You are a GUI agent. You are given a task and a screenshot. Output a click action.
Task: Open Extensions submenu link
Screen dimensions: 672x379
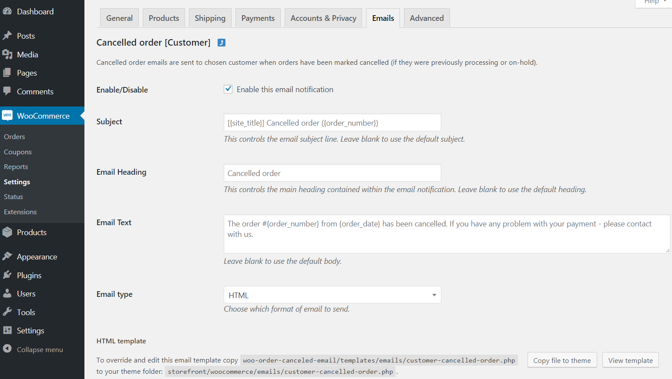click(x=20, y=212)
